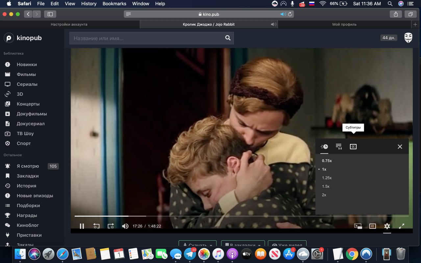Viewport: 421px width, 263px height.
Task: Open Подборки collections
Action: tap(28, 205)
